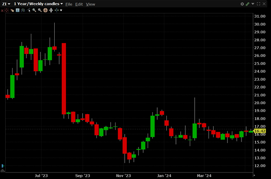Click the tall green candle rising to 18.30

152,127
